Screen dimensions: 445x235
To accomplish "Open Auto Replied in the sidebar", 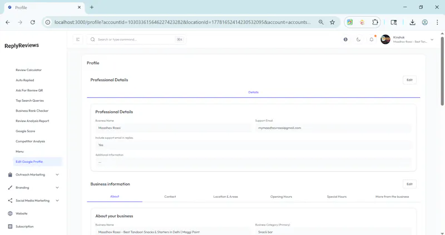I will point(25,80).
